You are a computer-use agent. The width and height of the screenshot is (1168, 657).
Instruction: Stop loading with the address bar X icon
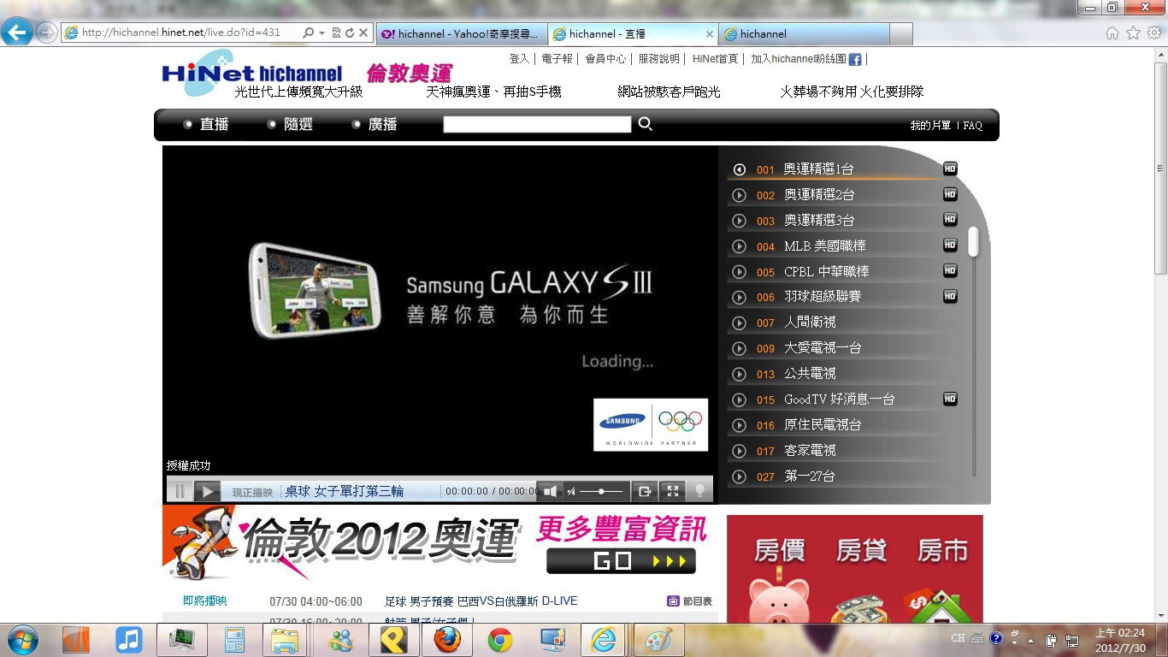point(363,33)
